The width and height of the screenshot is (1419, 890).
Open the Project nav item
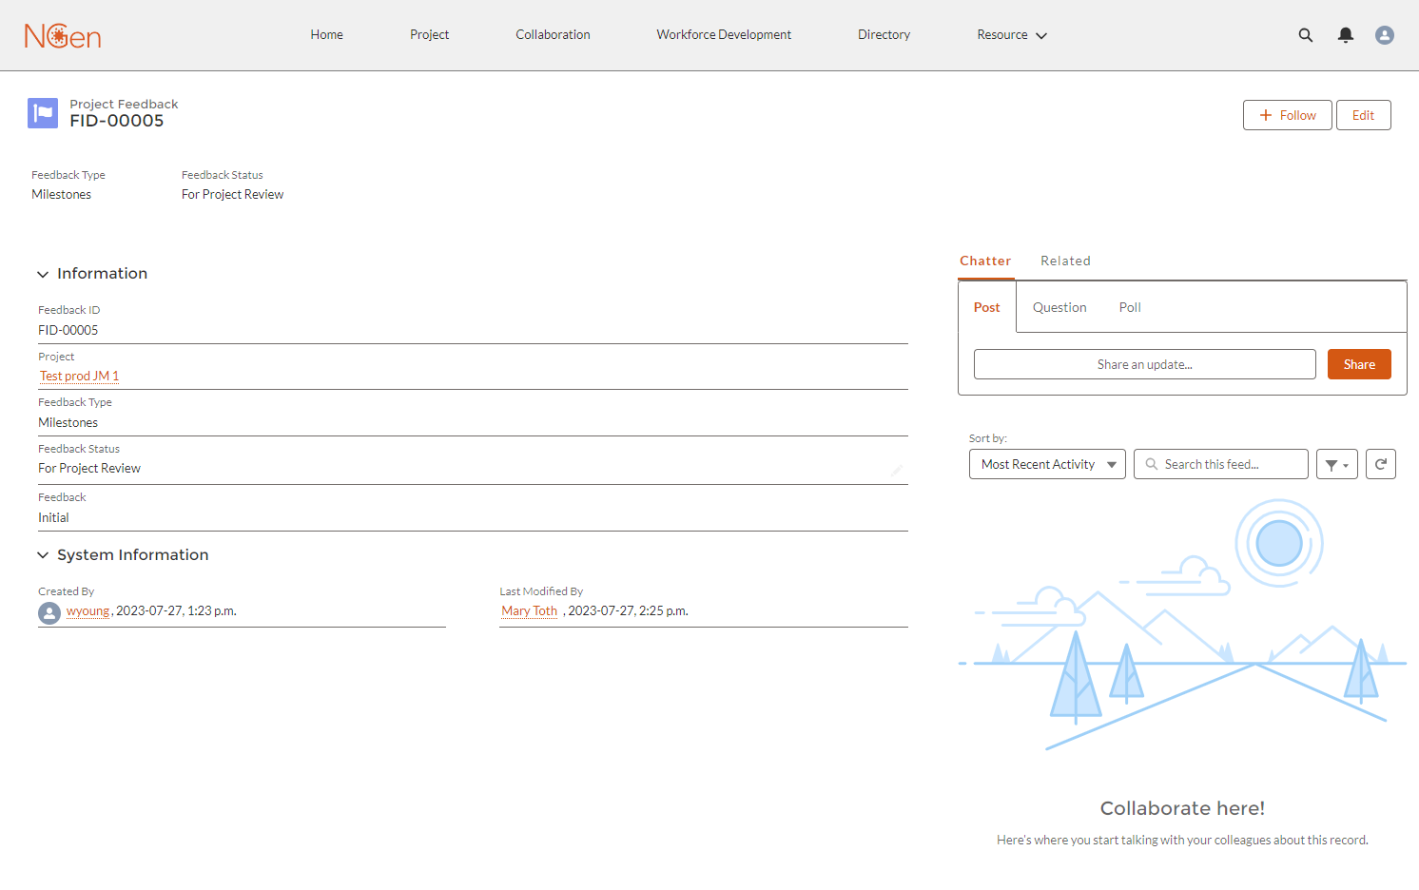pyautogui.click(x=429, y=35)
